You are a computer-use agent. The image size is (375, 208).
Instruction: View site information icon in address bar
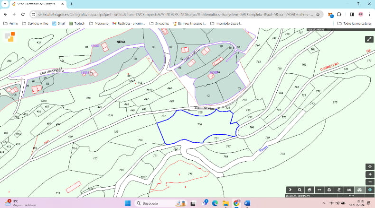(34, 15)
